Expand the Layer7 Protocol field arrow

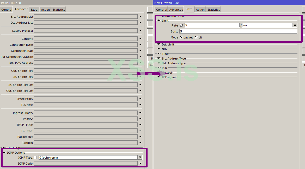[140, 31]
